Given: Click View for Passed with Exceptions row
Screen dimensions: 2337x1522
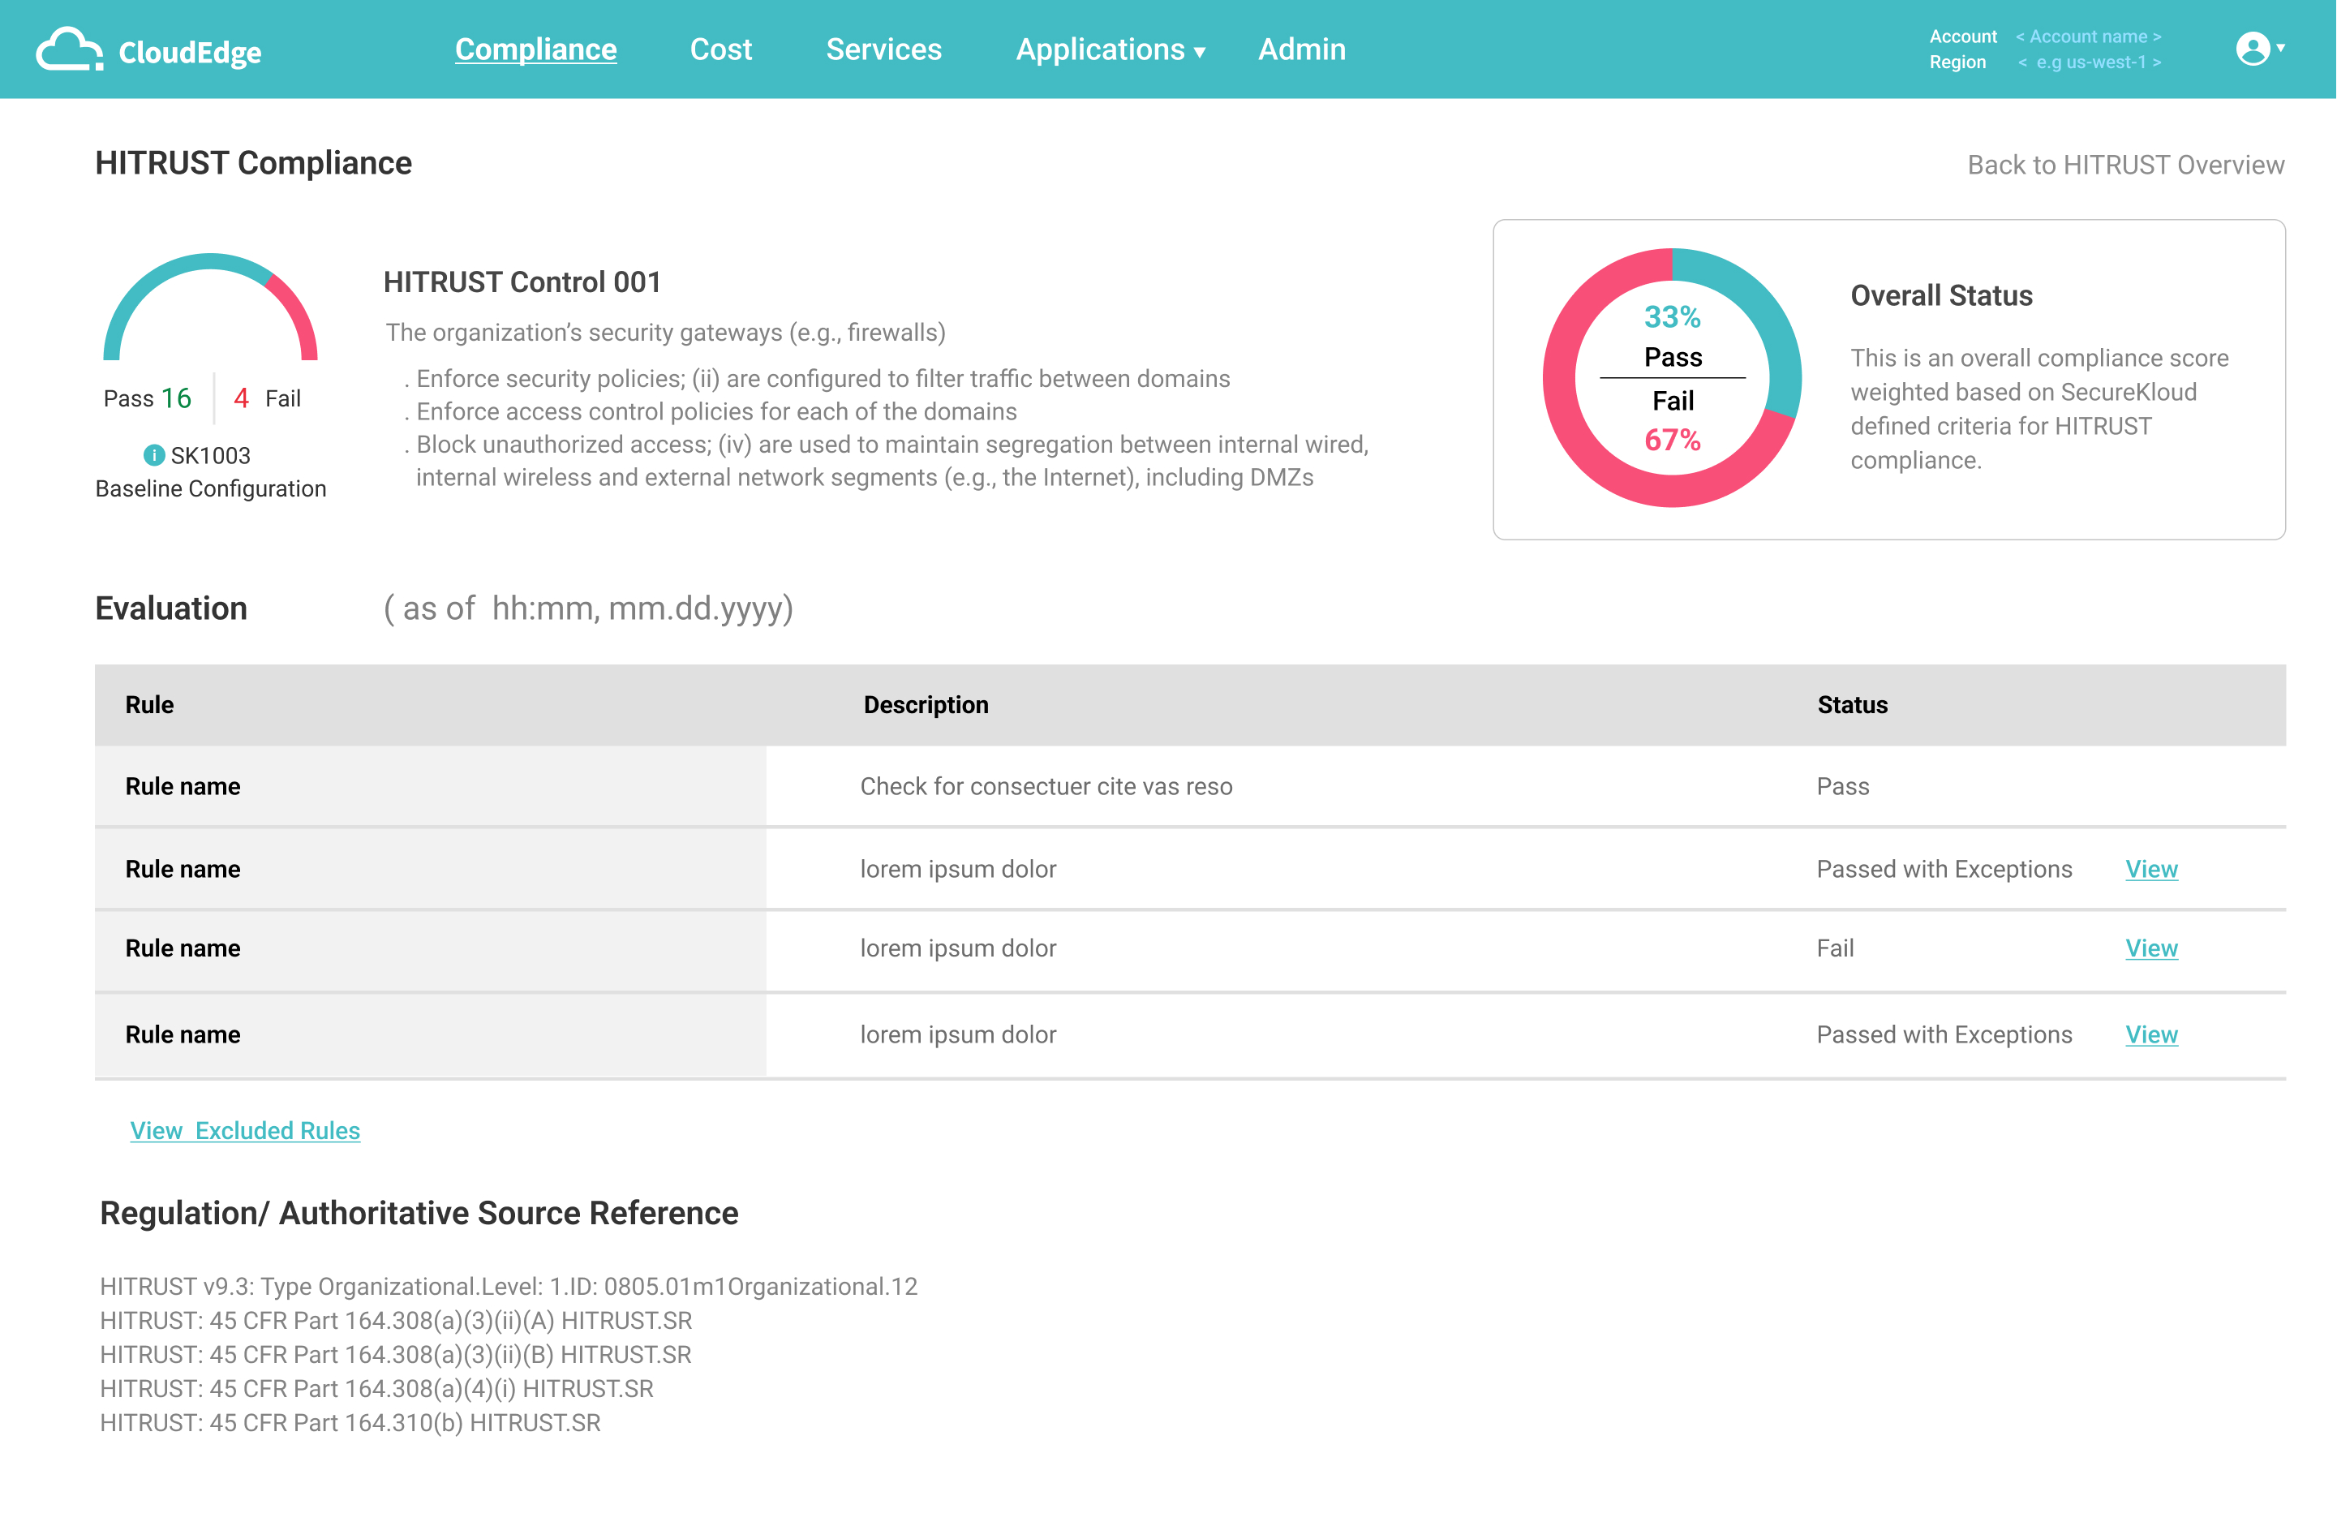Looking at the screenshot, I should (x=2151, y=867).
